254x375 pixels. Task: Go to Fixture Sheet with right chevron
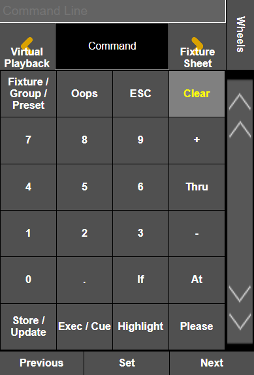click(197, 46)
